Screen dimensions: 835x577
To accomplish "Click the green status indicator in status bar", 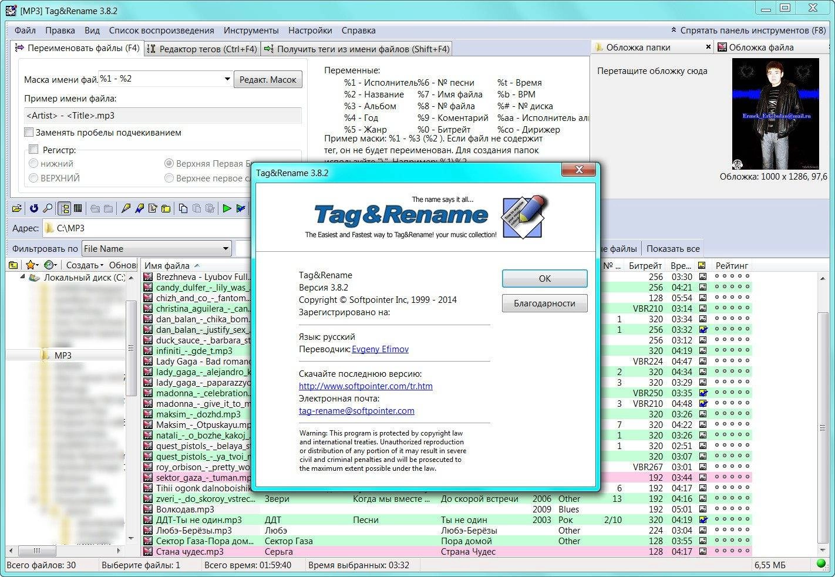I will pyautogui.click(x=821, y=564).
